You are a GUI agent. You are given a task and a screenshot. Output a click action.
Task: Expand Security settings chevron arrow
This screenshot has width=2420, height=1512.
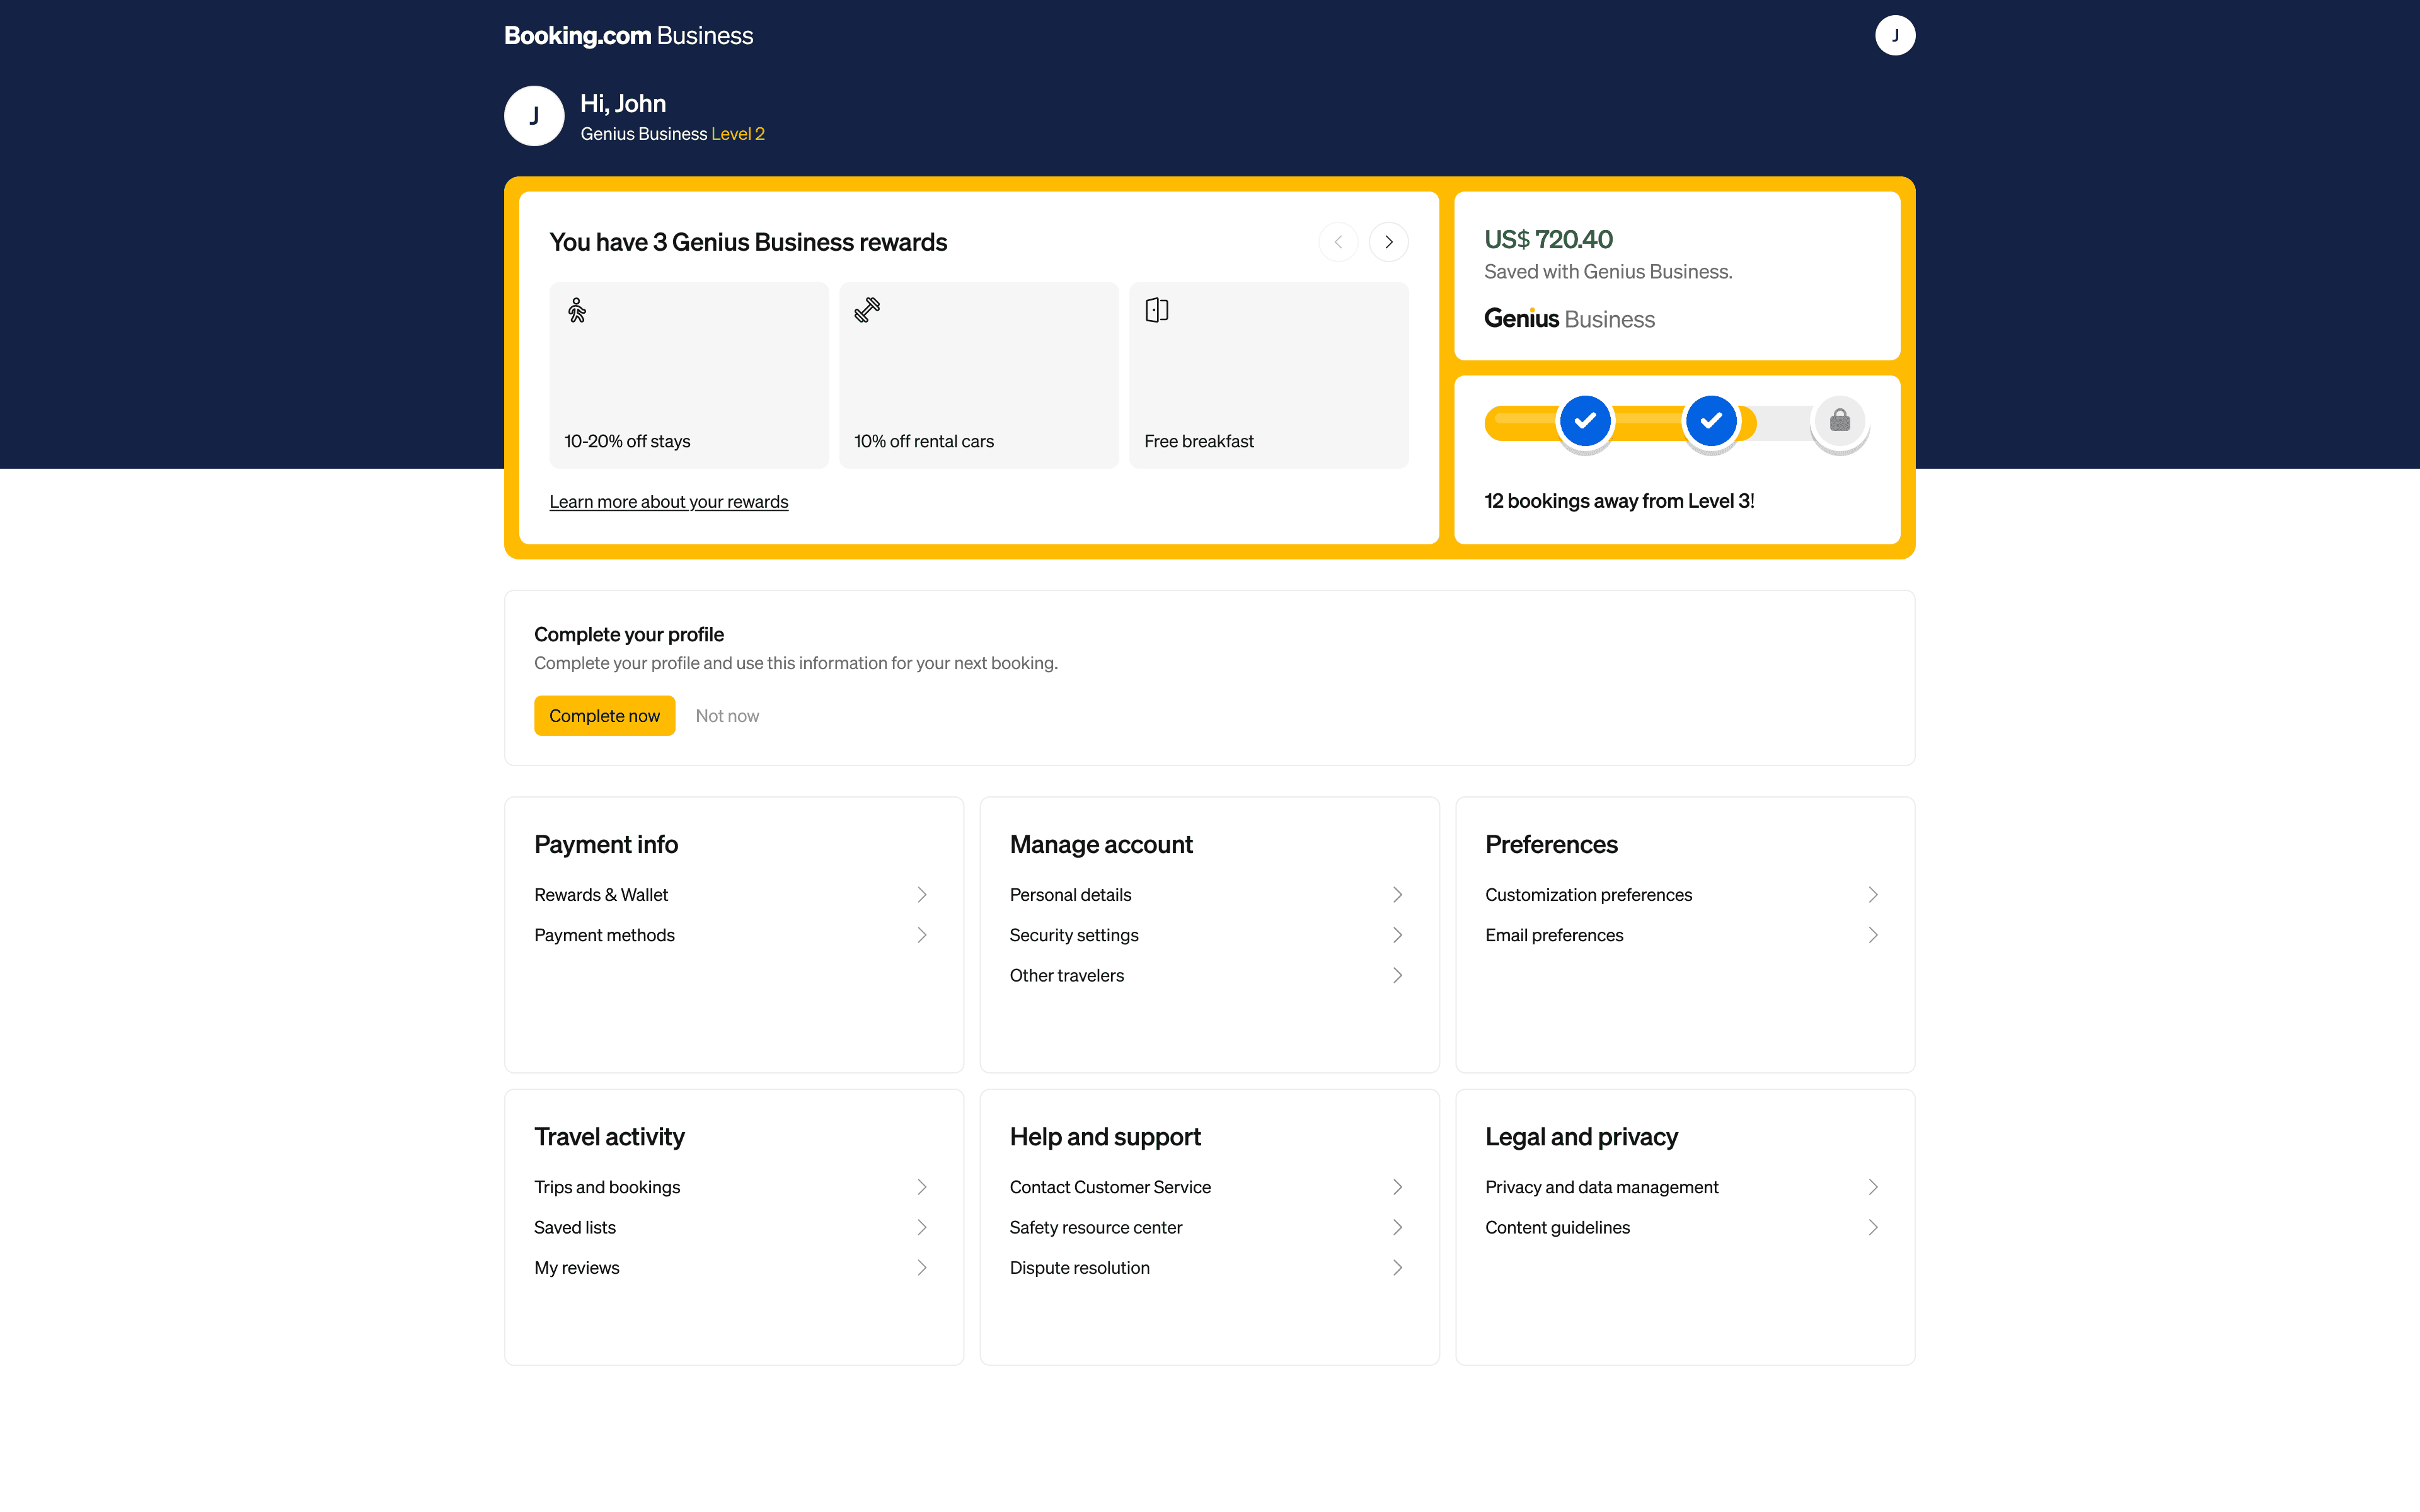[x=1397, y=935]
